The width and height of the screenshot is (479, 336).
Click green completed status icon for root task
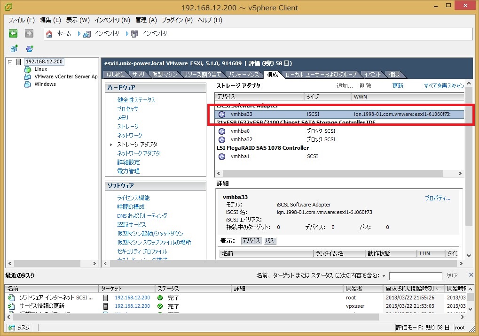160,298
